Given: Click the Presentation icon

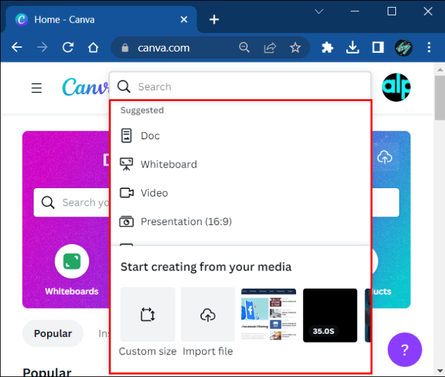Looking at the screenshot, I should (x=126, y=222).
